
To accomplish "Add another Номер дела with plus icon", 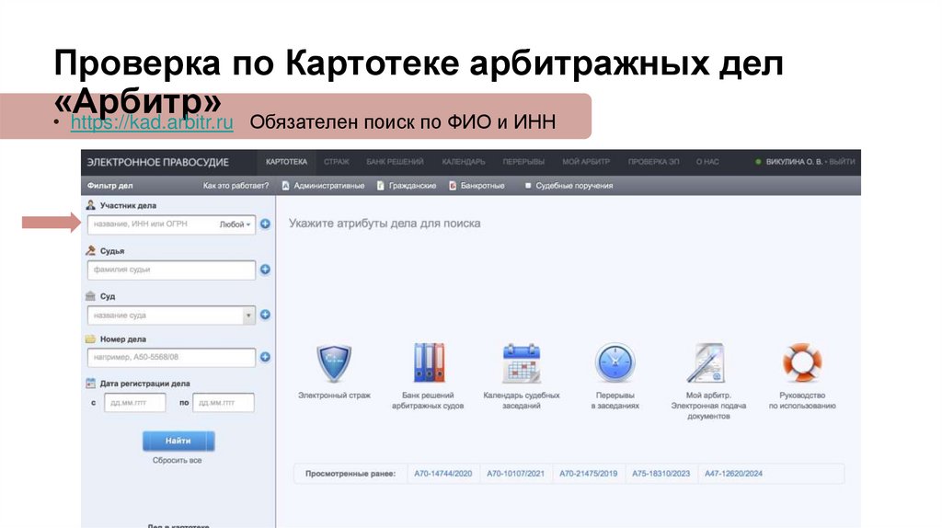I will [x=265, y=357].
